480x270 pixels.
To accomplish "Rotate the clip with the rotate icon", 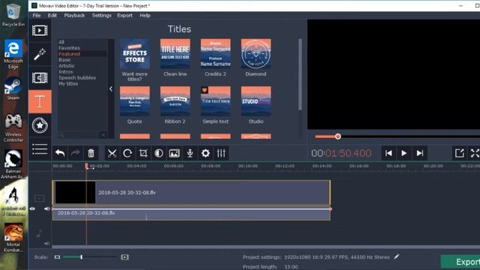I will click(127, 153).
